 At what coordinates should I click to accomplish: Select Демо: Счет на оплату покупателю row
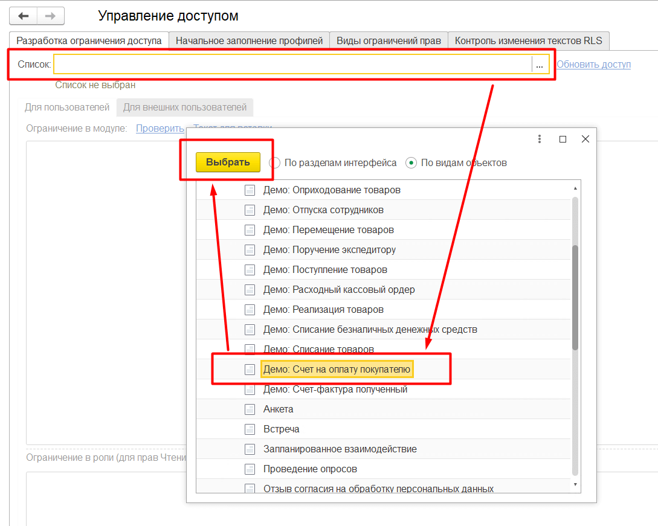pyautogui.click(x=337, y=370)
